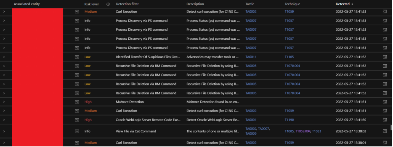Screen dimensions: 393x147
Task: Open the TA0011 tactic link
Action: tap(251, 57)
